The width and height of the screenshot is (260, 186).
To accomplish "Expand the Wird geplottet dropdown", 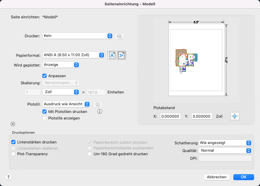I will [x=61, y=64].
